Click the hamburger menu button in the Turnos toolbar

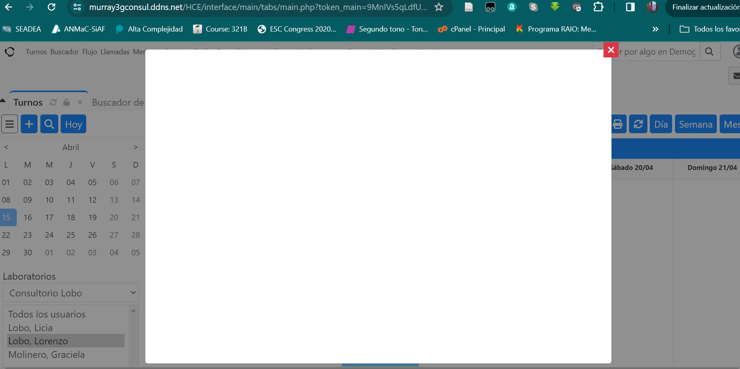click(10, 124)
